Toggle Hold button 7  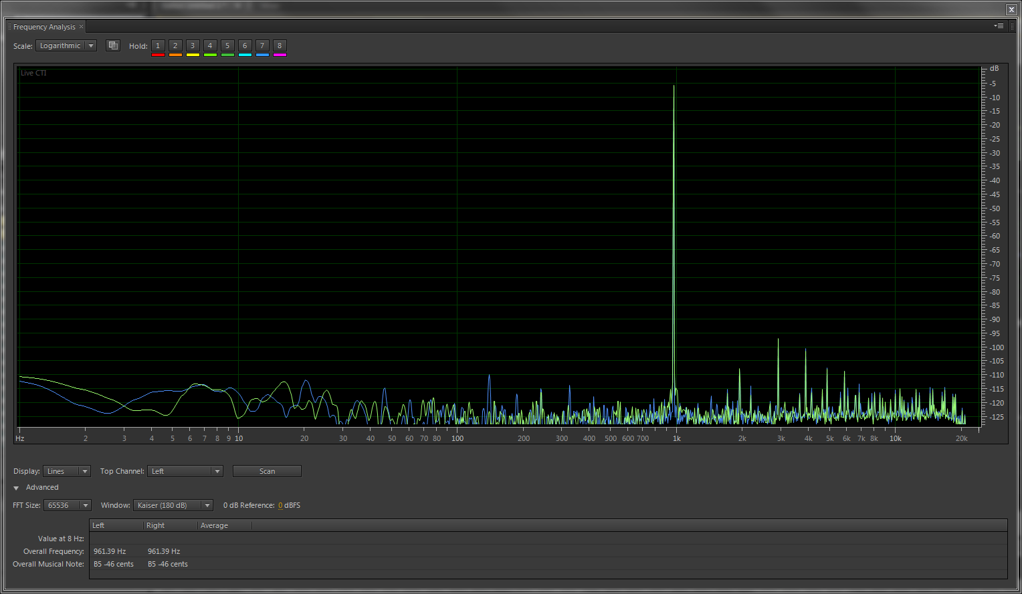(x=262, y=45)
